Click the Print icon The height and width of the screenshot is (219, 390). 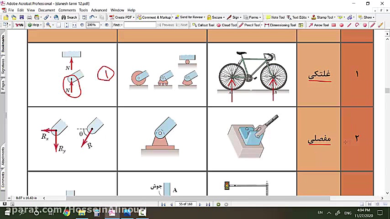(29, 17)
